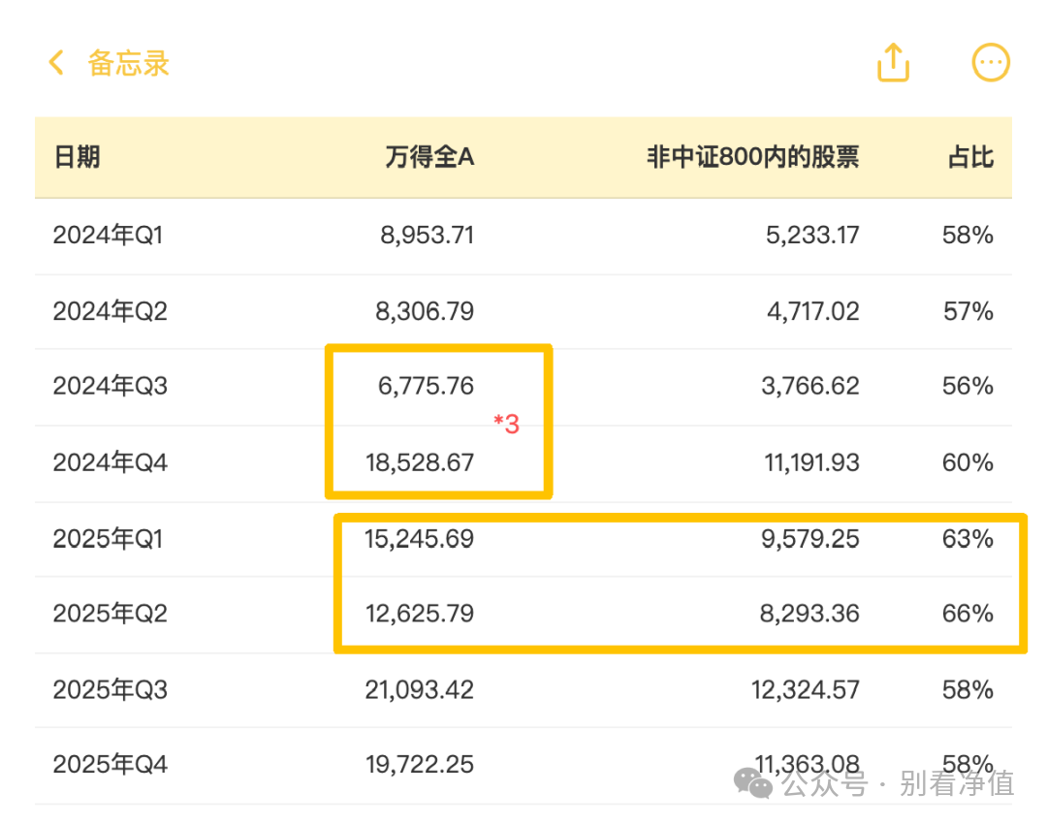1047x825 pixels.
Task: Select the 占比 column header
Action: (x=970, y=157)
